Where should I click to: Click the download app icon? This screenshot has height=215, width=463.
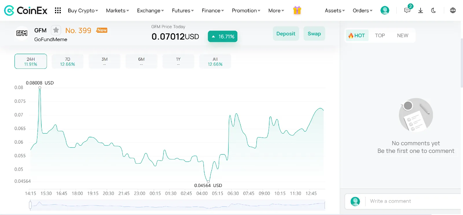(x=420, y=10)
